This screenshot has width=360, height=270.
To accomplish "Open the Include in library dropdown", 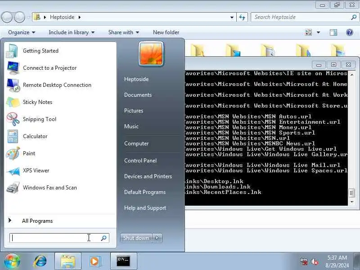I will (x=72, y=32).
